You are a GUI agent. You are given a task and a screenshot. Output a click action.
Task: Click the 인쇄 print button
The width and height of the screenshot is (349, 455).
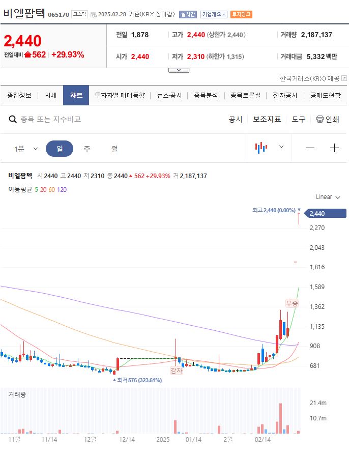[328, 119]
